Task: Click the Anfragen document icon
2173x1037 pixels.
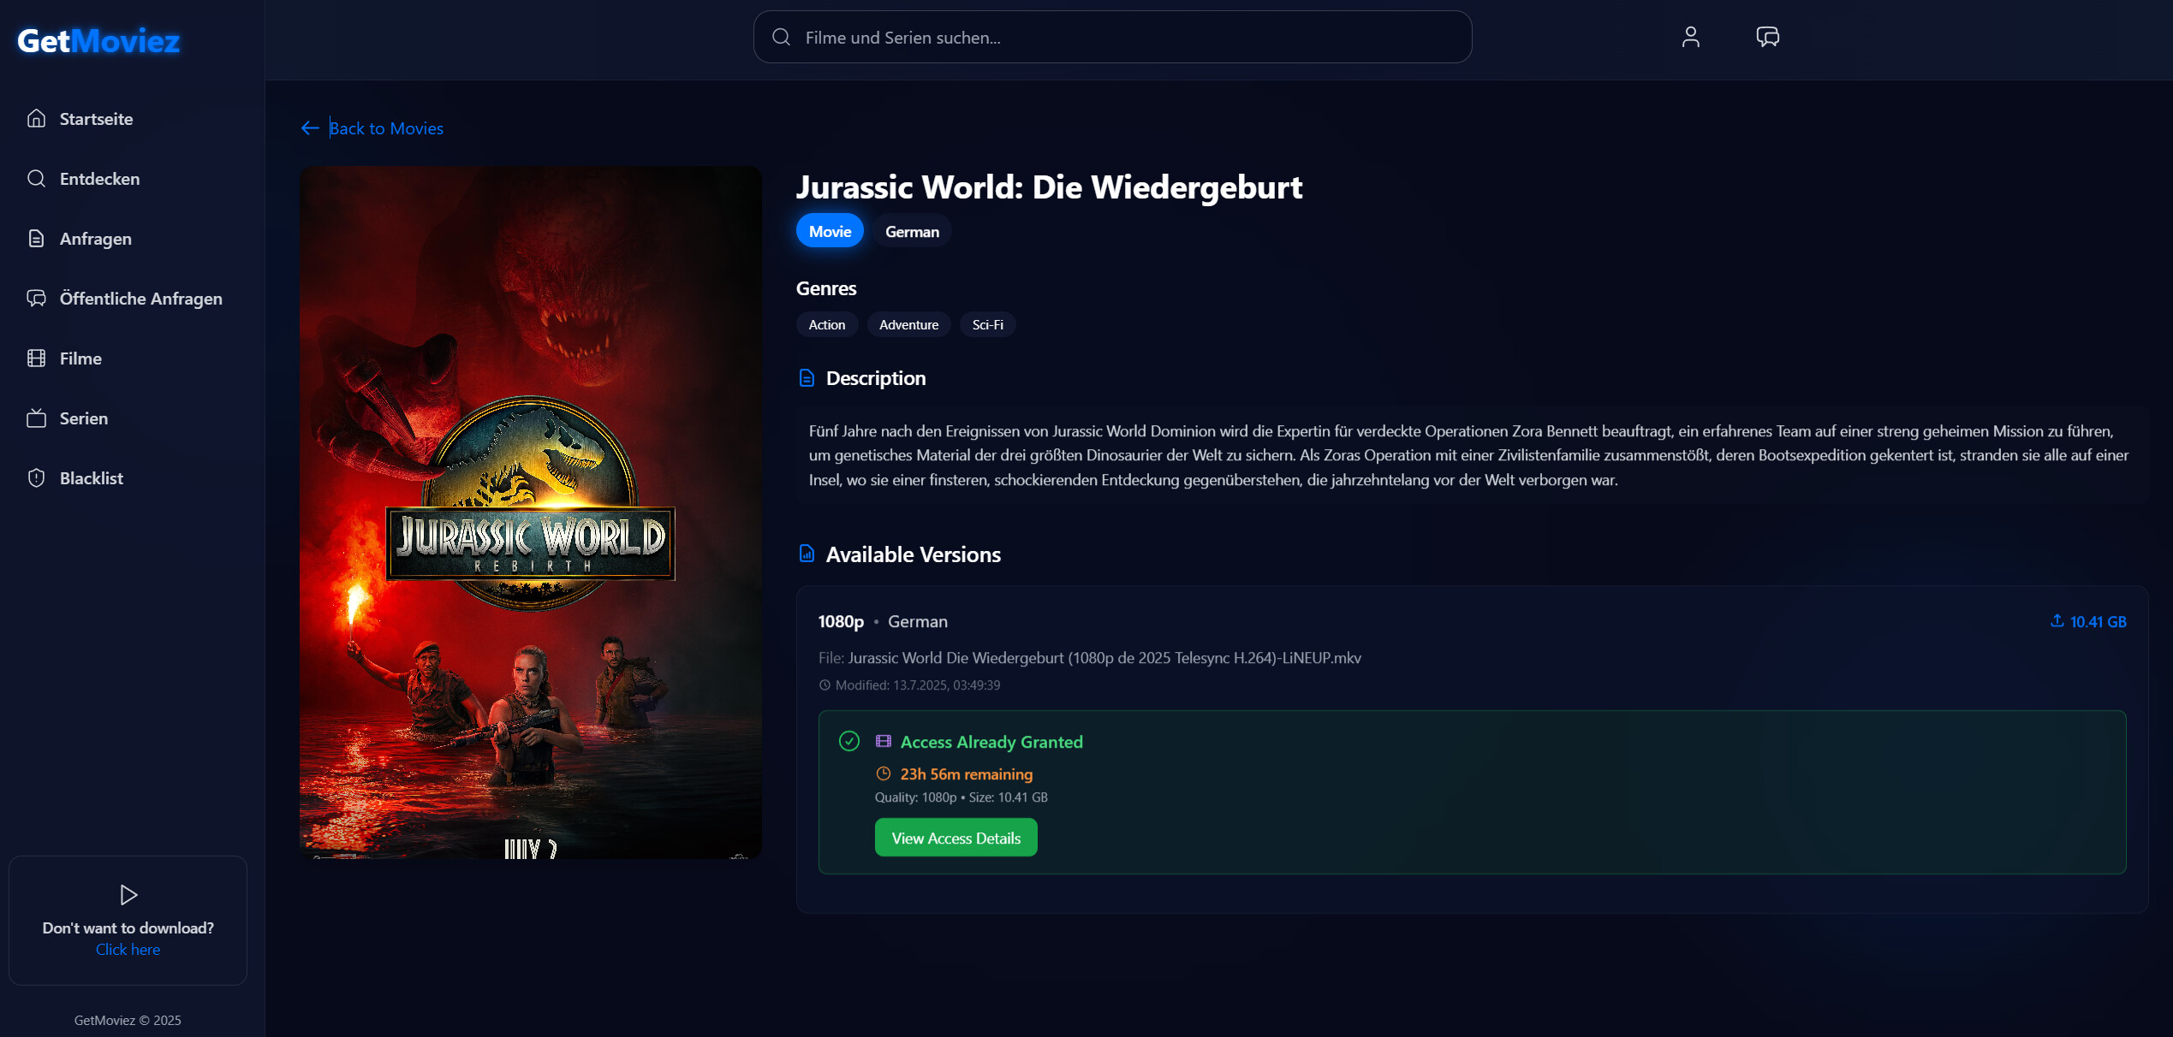Action: 36,238
